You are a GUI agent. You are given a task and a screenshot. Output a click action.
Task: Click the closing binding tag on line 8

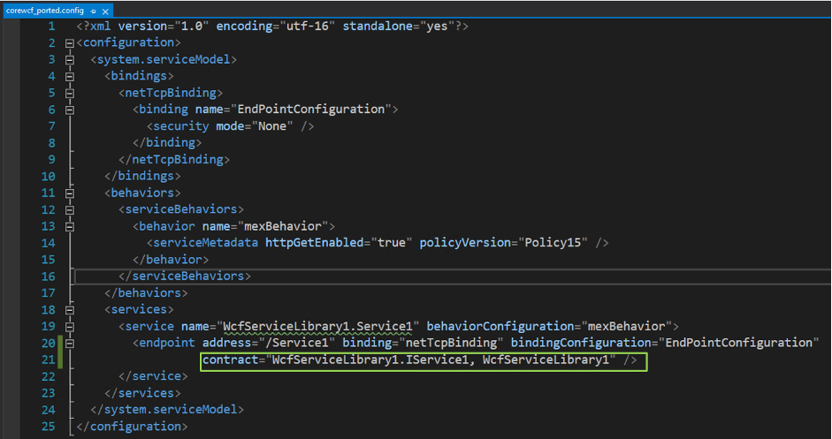point(167,142)
